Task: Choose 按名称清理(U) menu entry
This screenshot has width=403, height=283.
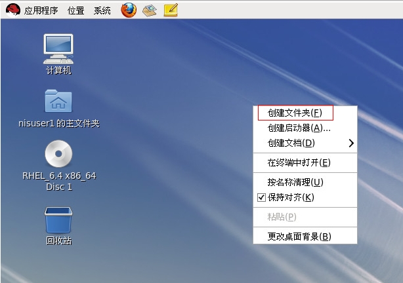Action: point(305,182)
